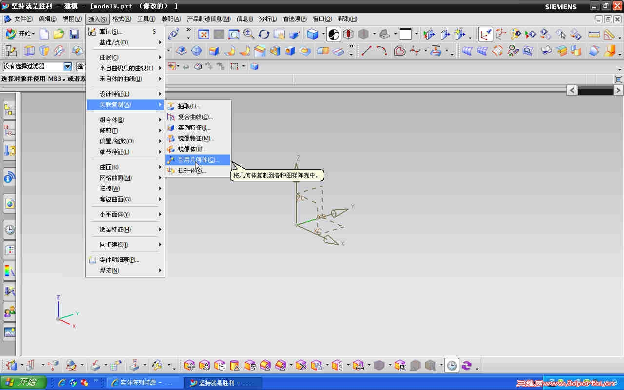Screen dimensions: 624x390
Task: Open the selection filter combo box
Action: click(x=38, y=66)
